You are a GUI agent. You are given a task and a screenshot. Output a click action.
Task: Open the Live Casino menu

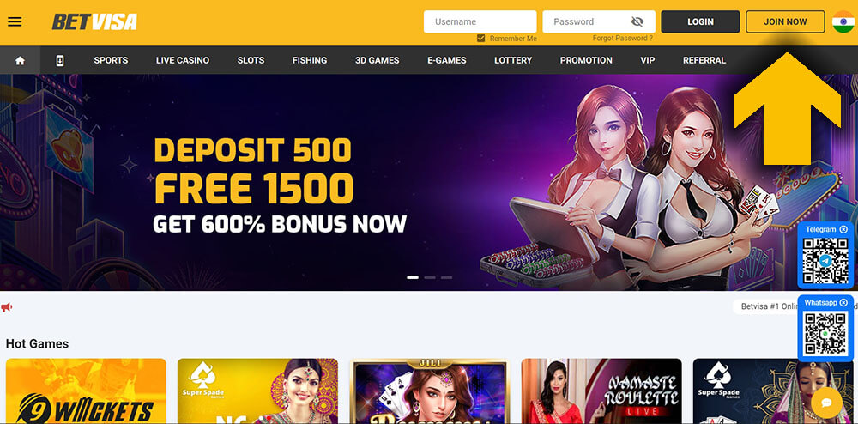click(x=183, y=60)
